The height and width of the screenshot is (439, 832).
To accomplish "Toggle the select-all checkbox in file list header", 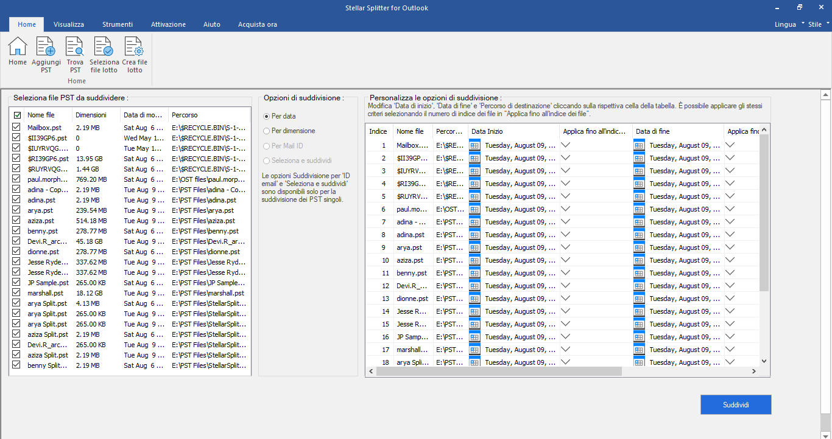I will click(17, 115).
